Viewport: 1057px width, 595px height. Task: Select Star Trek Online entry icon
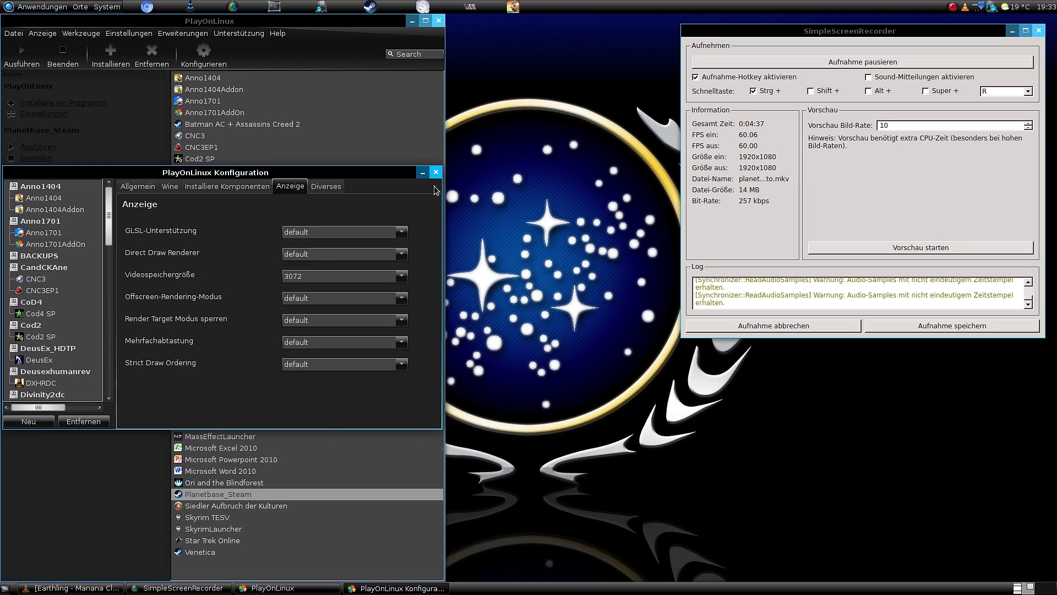(178, 540)
